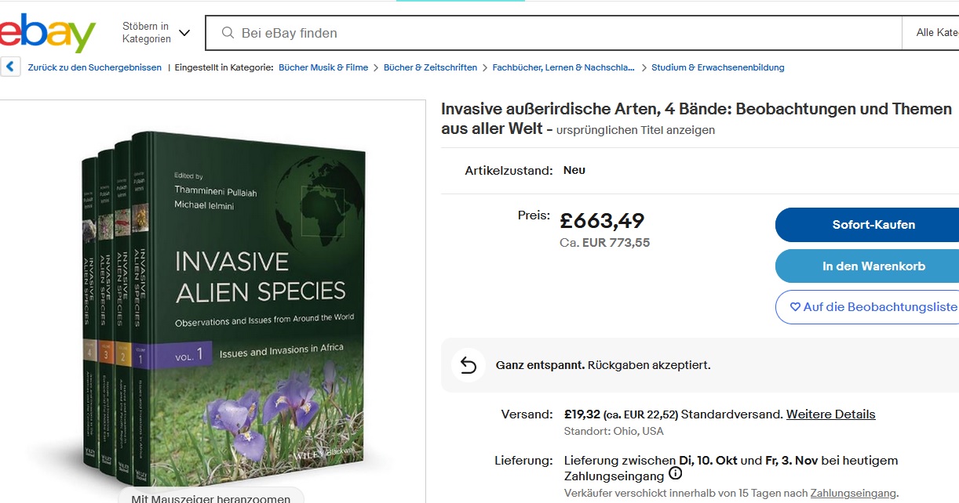Open Bücher Musik & Filme breadcrumb
The height and width of the screenshot is (503, 959).
tap(323, 67)
